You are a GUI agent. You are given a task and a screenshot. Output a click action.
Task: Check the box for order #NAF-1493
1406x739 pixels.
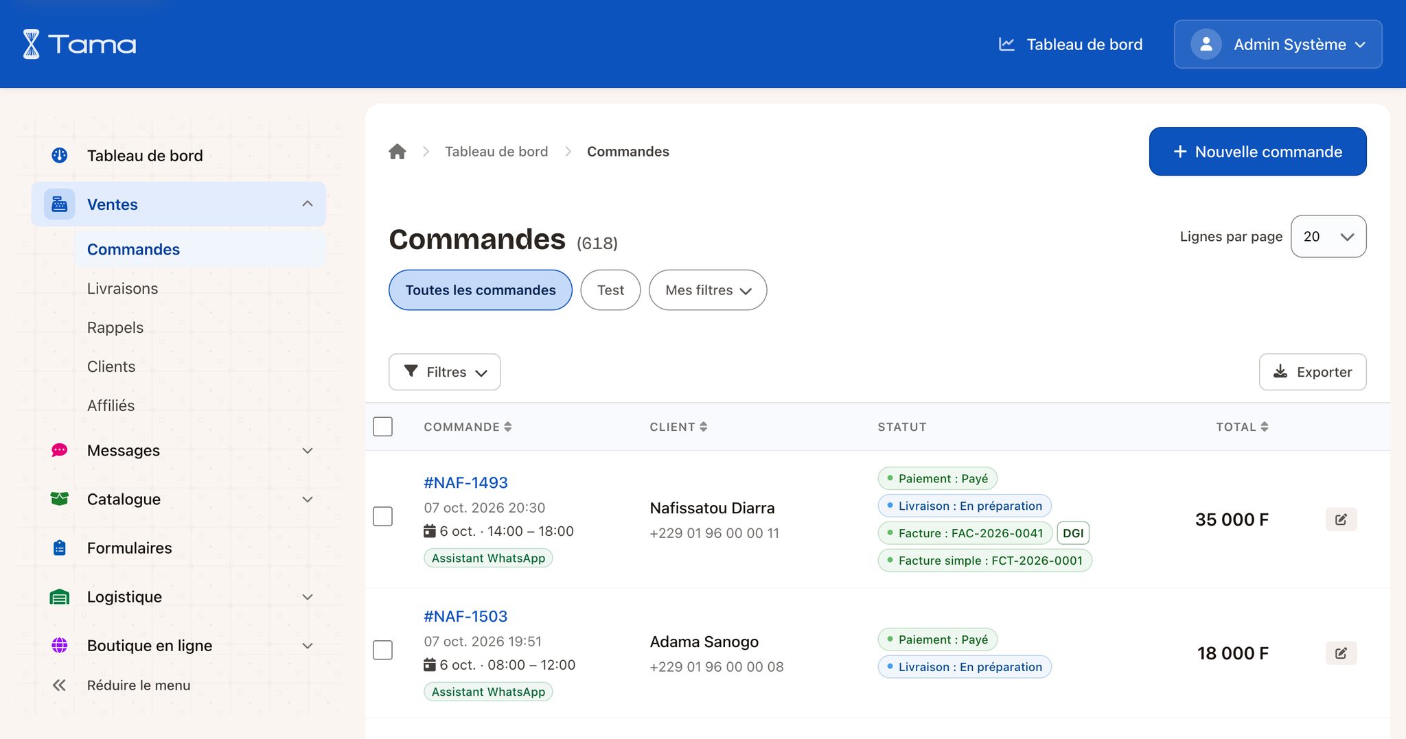(x=383, y=517)
